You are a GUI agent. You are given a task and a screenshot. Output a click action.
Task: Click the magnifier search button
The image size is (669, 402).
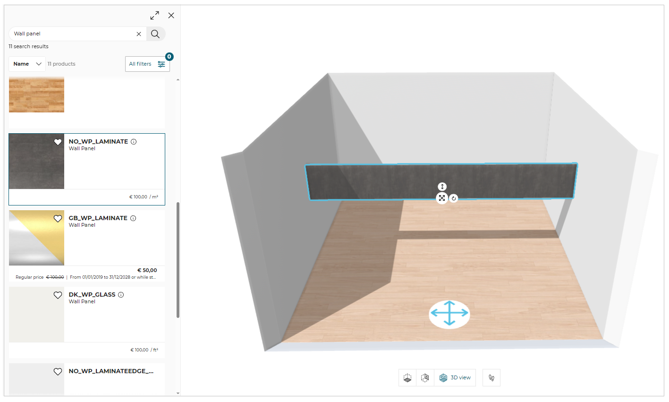coord(155,34)
